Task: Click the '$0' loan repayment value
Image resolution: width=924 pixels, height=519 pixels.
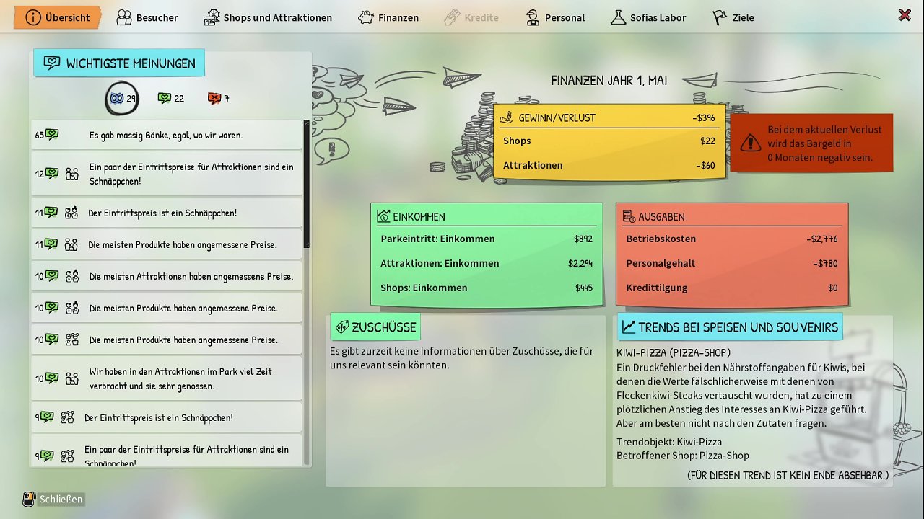Action: (832, 288)
